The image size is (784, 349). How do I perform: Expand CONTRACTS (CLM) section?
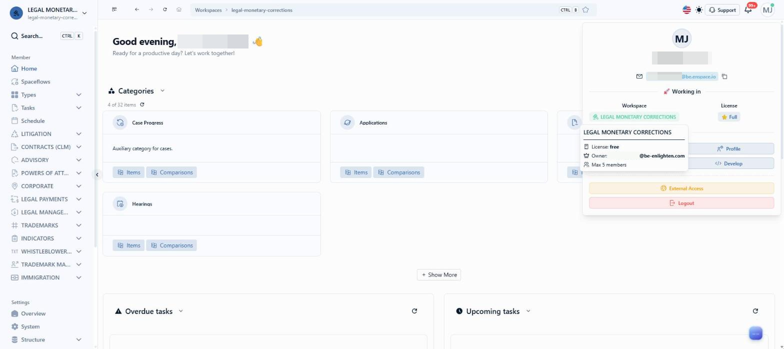coord(78,146)
